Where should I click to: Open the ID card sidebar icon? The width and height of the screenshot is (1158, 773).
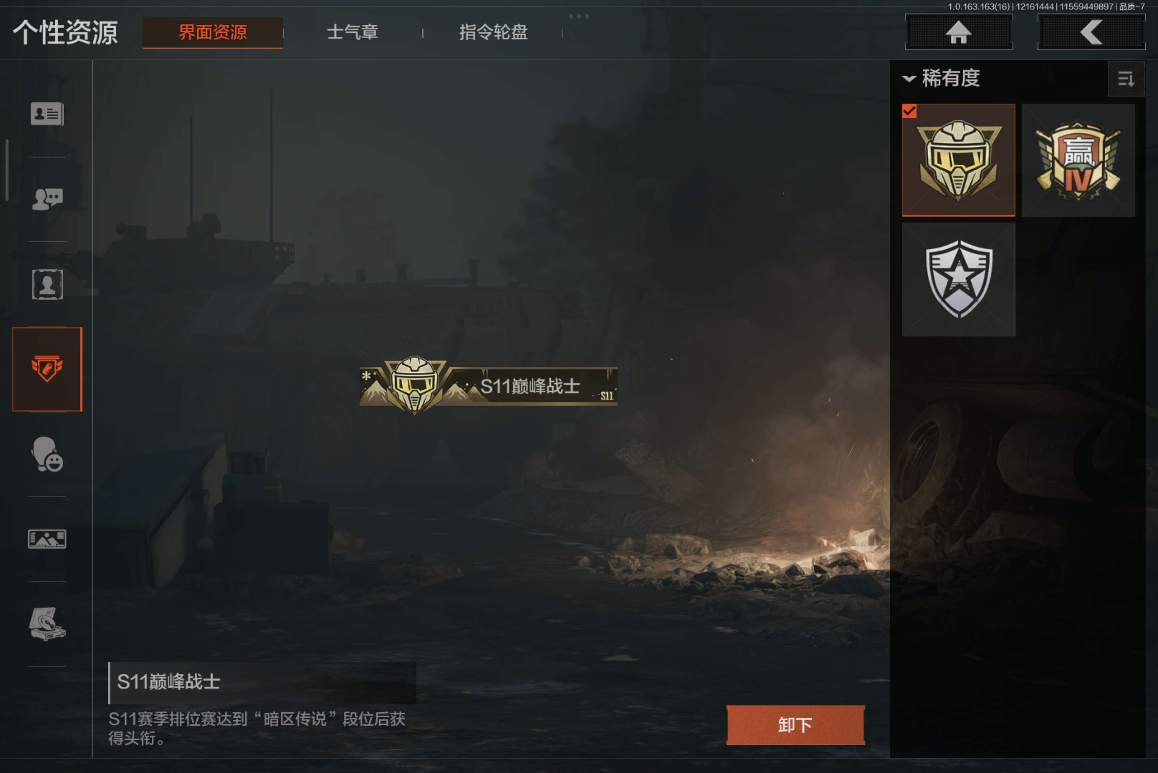point(47,114)
